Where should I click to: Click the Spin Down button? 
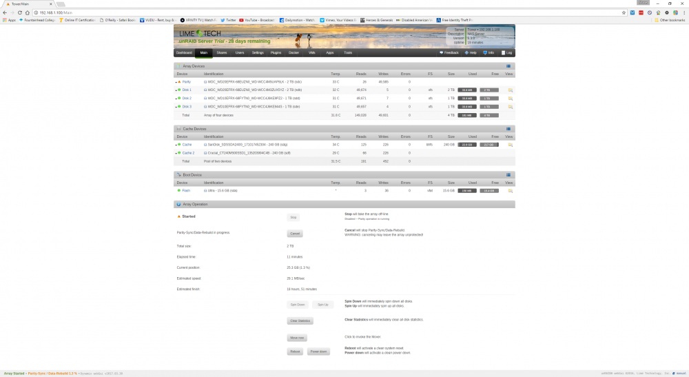pyautogui.click(x=298, y=305)
